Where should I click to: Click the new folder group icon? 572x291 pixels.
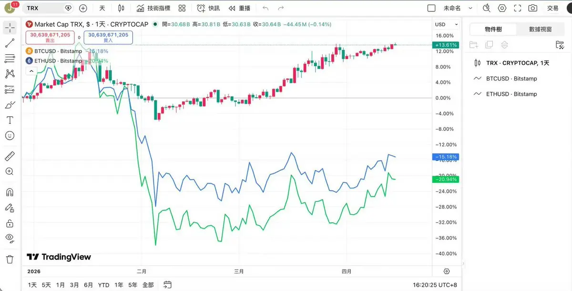tap(473, 45)
